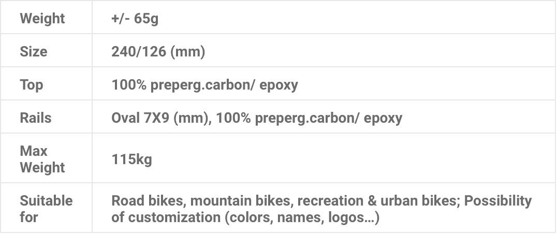Click the recreation & urban bikes text
The height and width of the screenshot is (234, 557).
coord(377,201)
